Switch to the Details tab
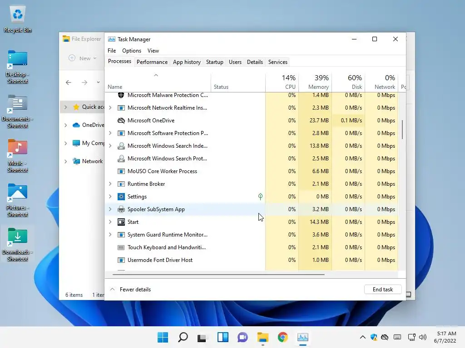Screen dimensions: 465x348 [255, 62]
